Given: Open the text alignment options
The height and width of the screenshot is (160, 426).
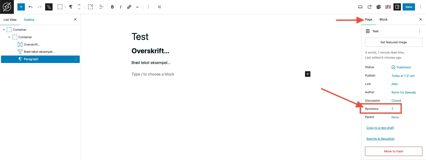Looking at the screenshot, I should pyautogui.click(x=101, y=7).
